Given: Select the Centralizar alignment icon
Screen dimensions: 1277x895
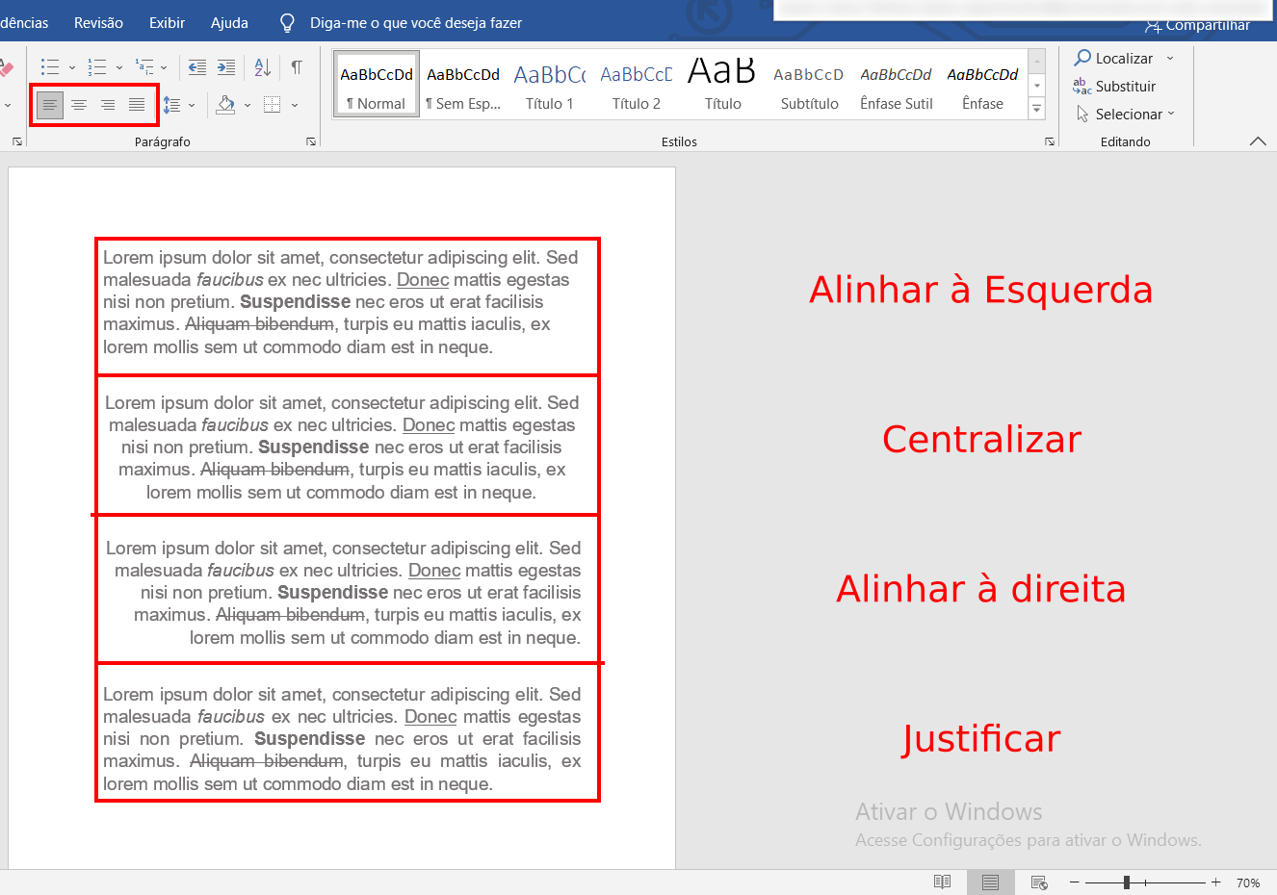Looking at the screenshot, I should coord(79,104).
